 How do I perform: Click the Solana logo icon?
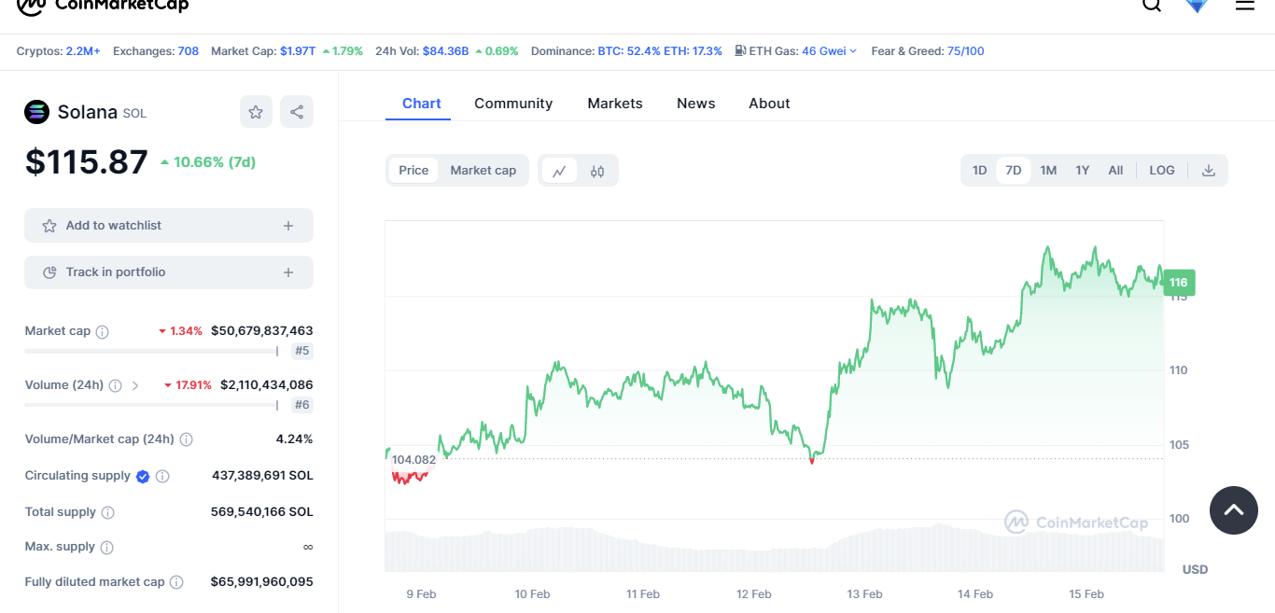(36, 112)
